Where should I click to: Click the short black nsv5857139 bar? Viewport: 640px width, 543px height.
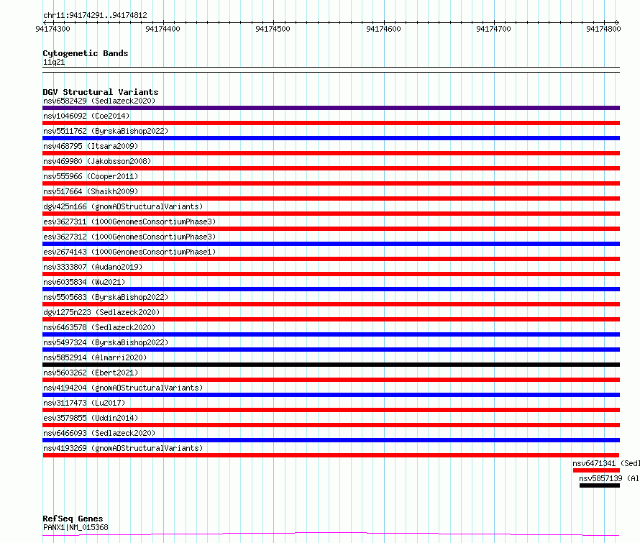tap(600, 485)
